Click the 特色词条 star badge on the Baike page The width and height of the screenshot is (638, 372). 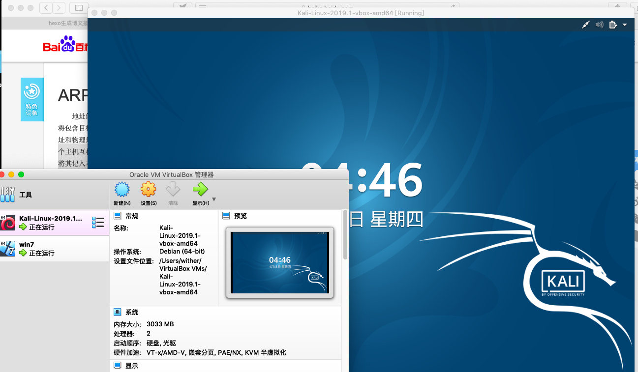[32, 99]
